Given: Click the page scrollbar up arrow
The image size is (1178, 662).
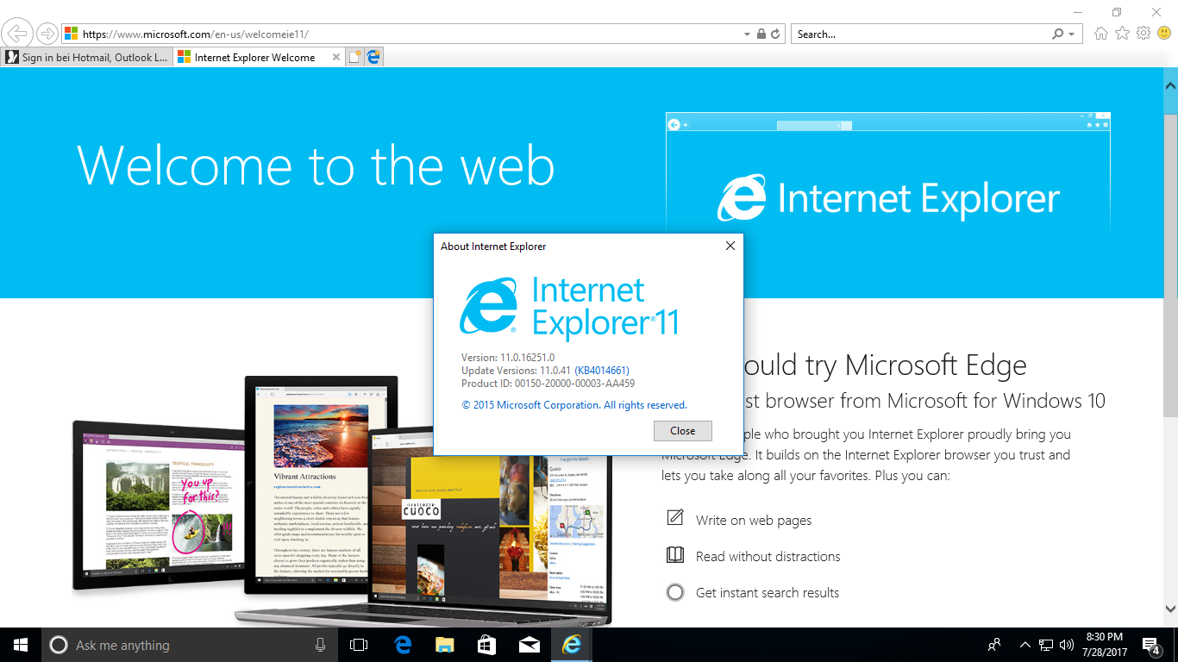Looking at the screenshot, I should pos(1170,85).
